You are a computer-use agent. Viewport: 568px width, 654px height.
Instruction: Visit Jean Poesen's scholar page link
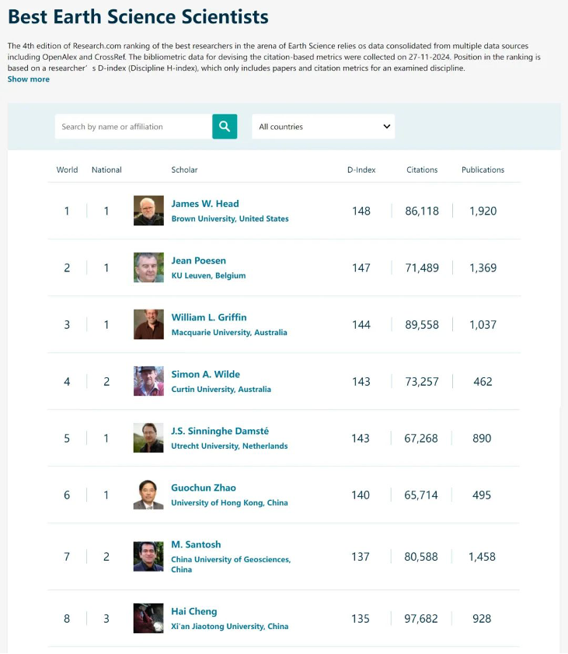coord(199,261)
